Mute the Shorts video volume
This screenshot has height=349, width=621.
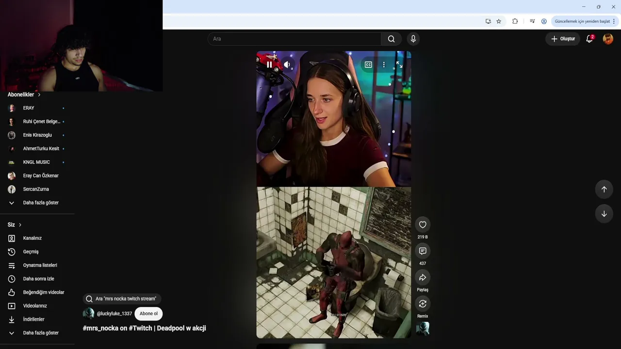tap(287, 64)
